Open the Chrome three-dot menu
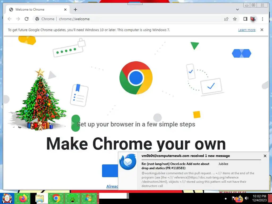This screenshot has height=204, width=272. point(262,19)
